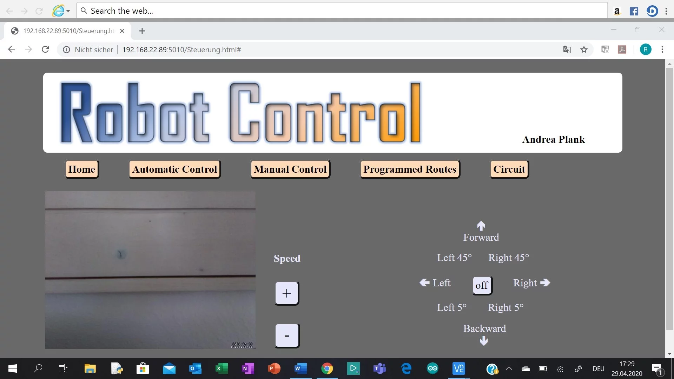Stop the robot with the off button

(x=482, y=285)
